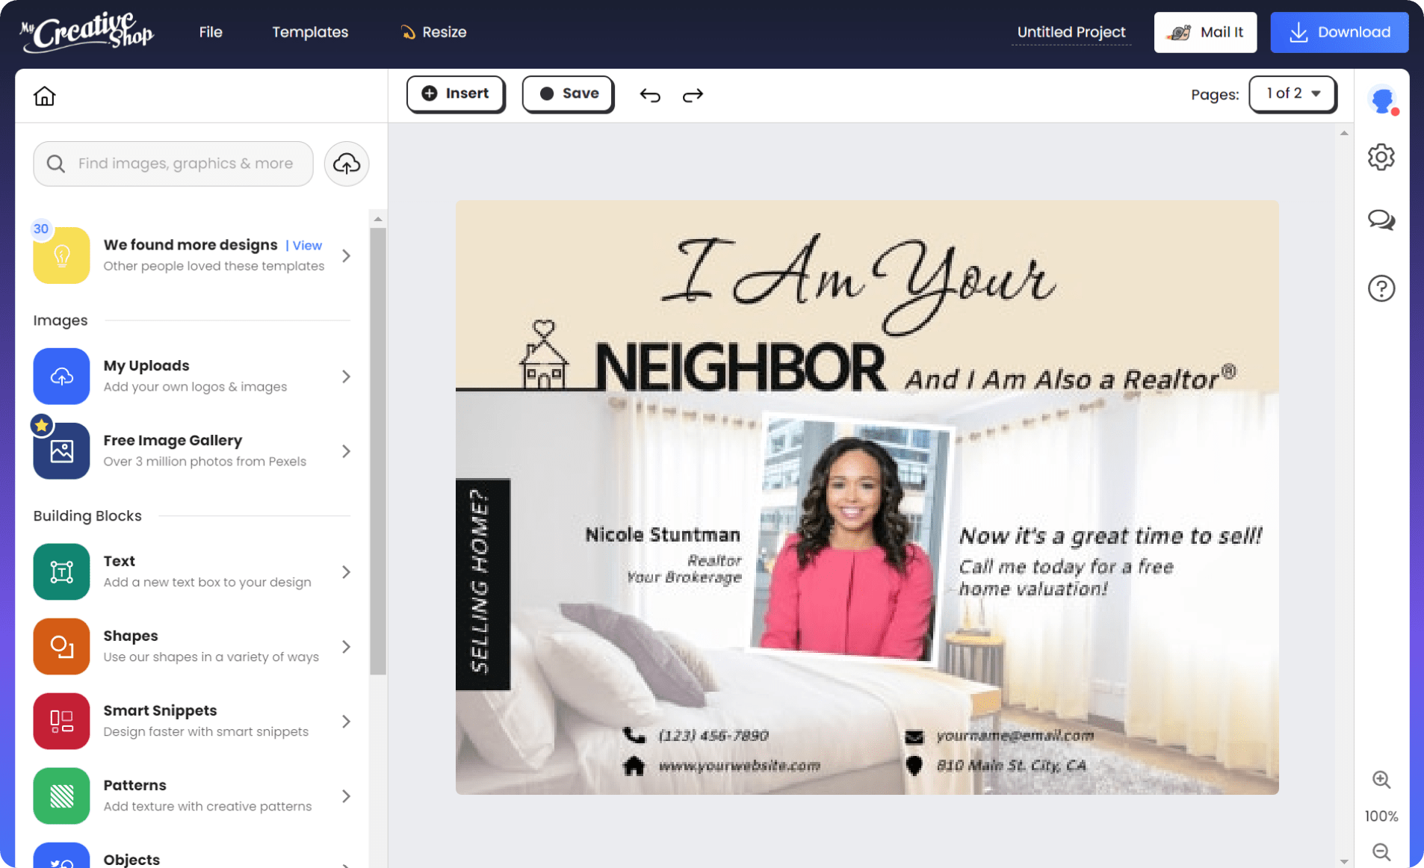Expand Text row chevron
The image size is (1424, 868).
click(346, 572)
